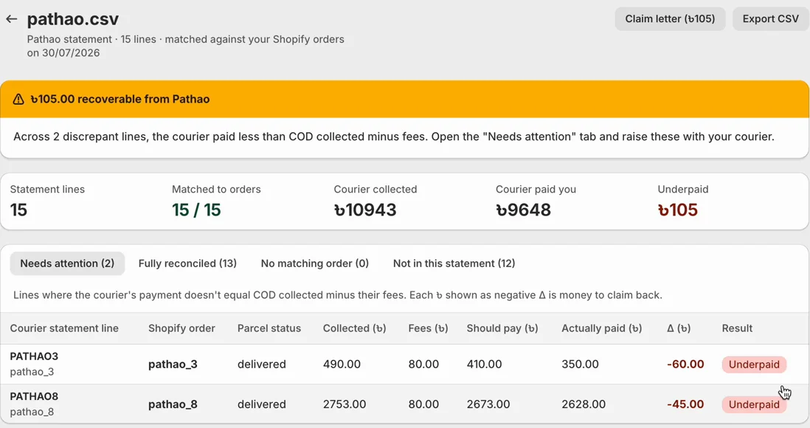Click the Should pay (৳) column header

coord(502,328)
